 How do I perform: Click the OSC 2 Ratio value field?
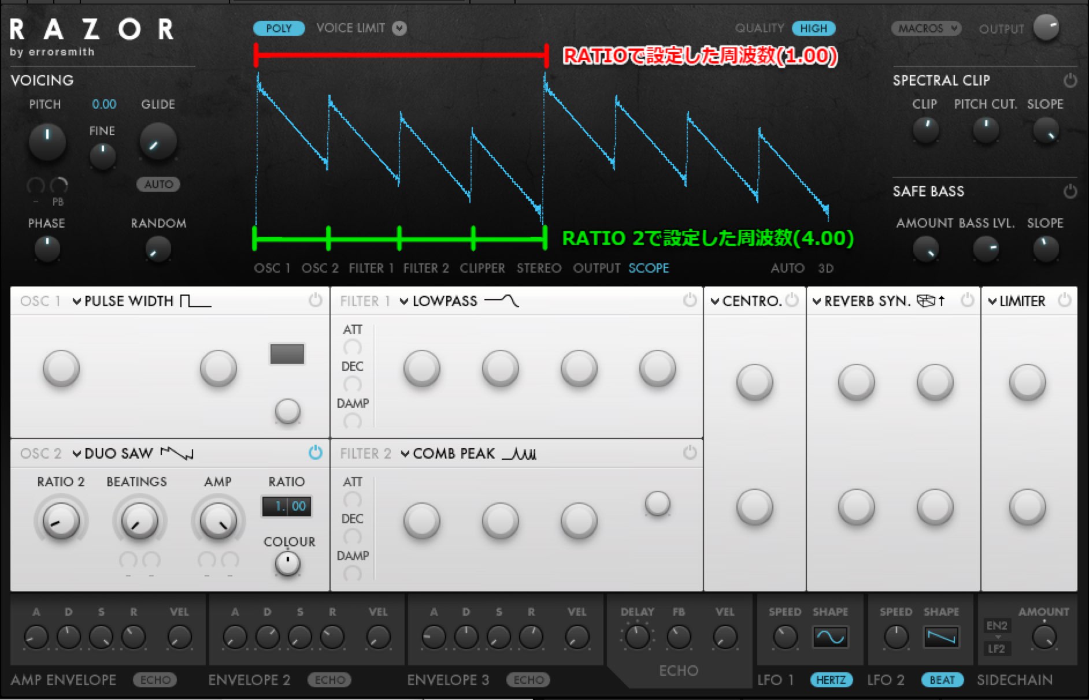point(287,507)
